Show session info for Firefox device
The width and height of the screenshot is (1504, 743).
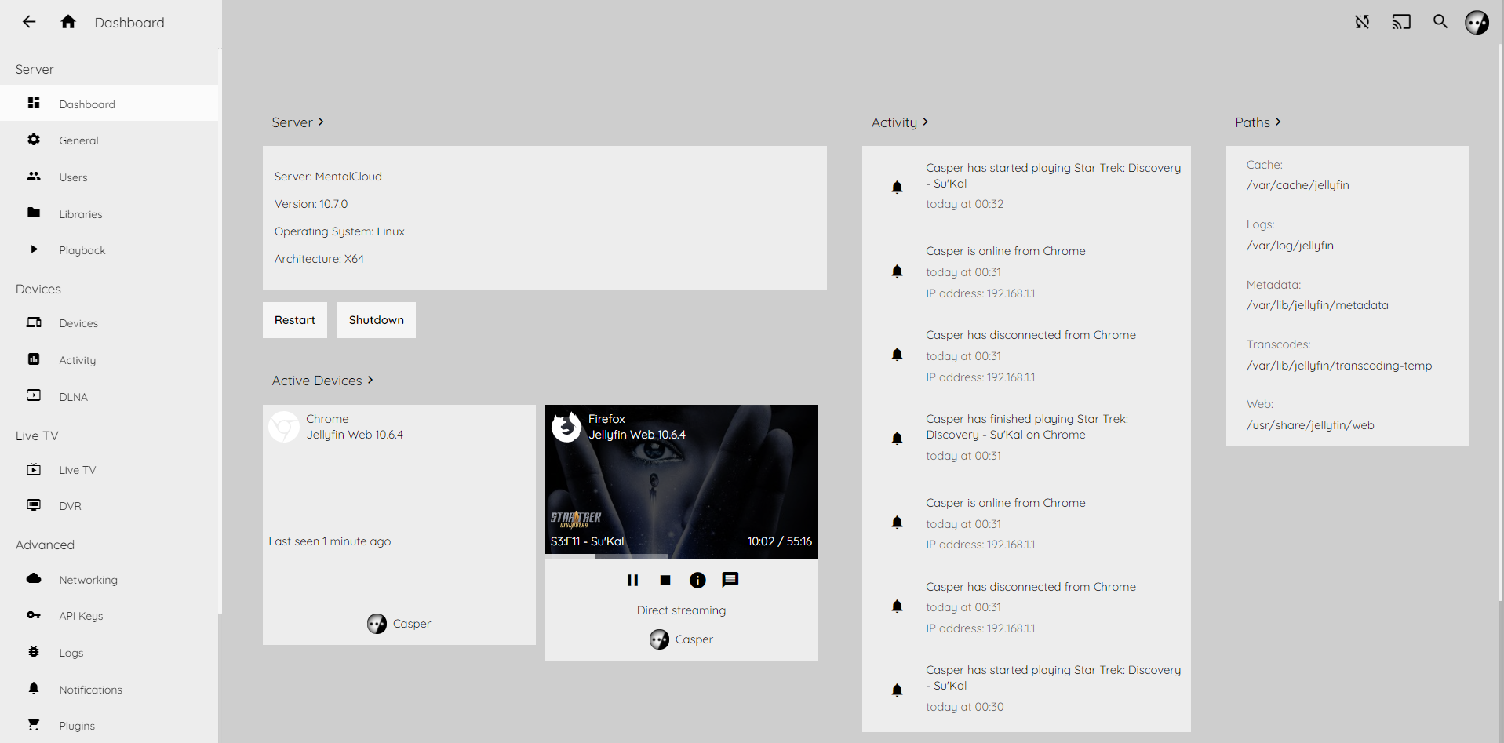coord(697,580)
